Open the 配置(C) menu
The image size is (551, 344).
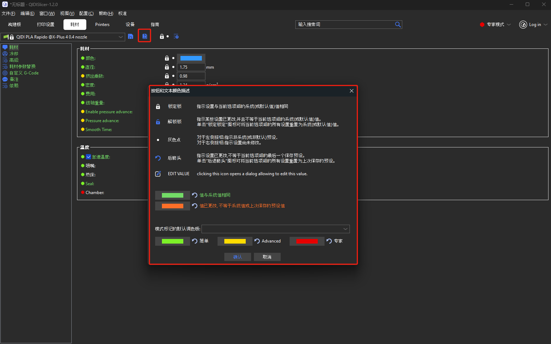86,14
